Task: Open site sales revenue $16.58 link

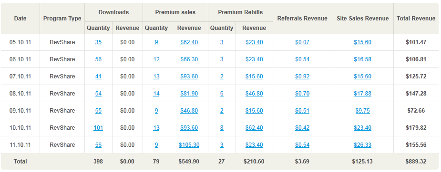Action: click(362, 59)
